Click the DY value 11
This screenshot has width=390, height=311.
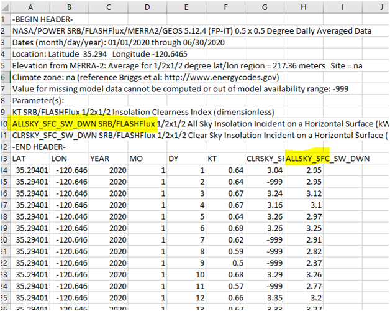[186, 286]
